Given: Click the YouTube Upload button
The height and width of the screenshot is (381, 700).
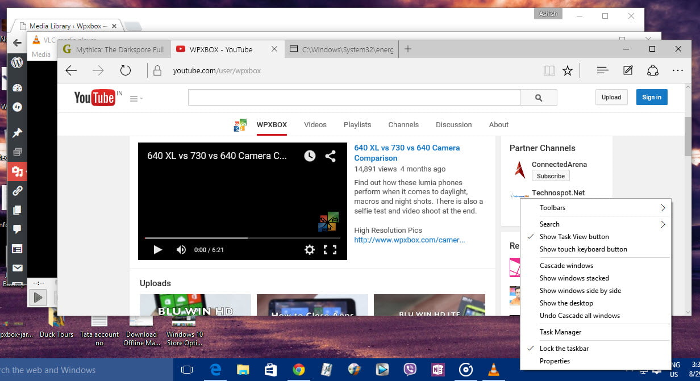Looking at the screenshot, I should (x=611, y=97).
